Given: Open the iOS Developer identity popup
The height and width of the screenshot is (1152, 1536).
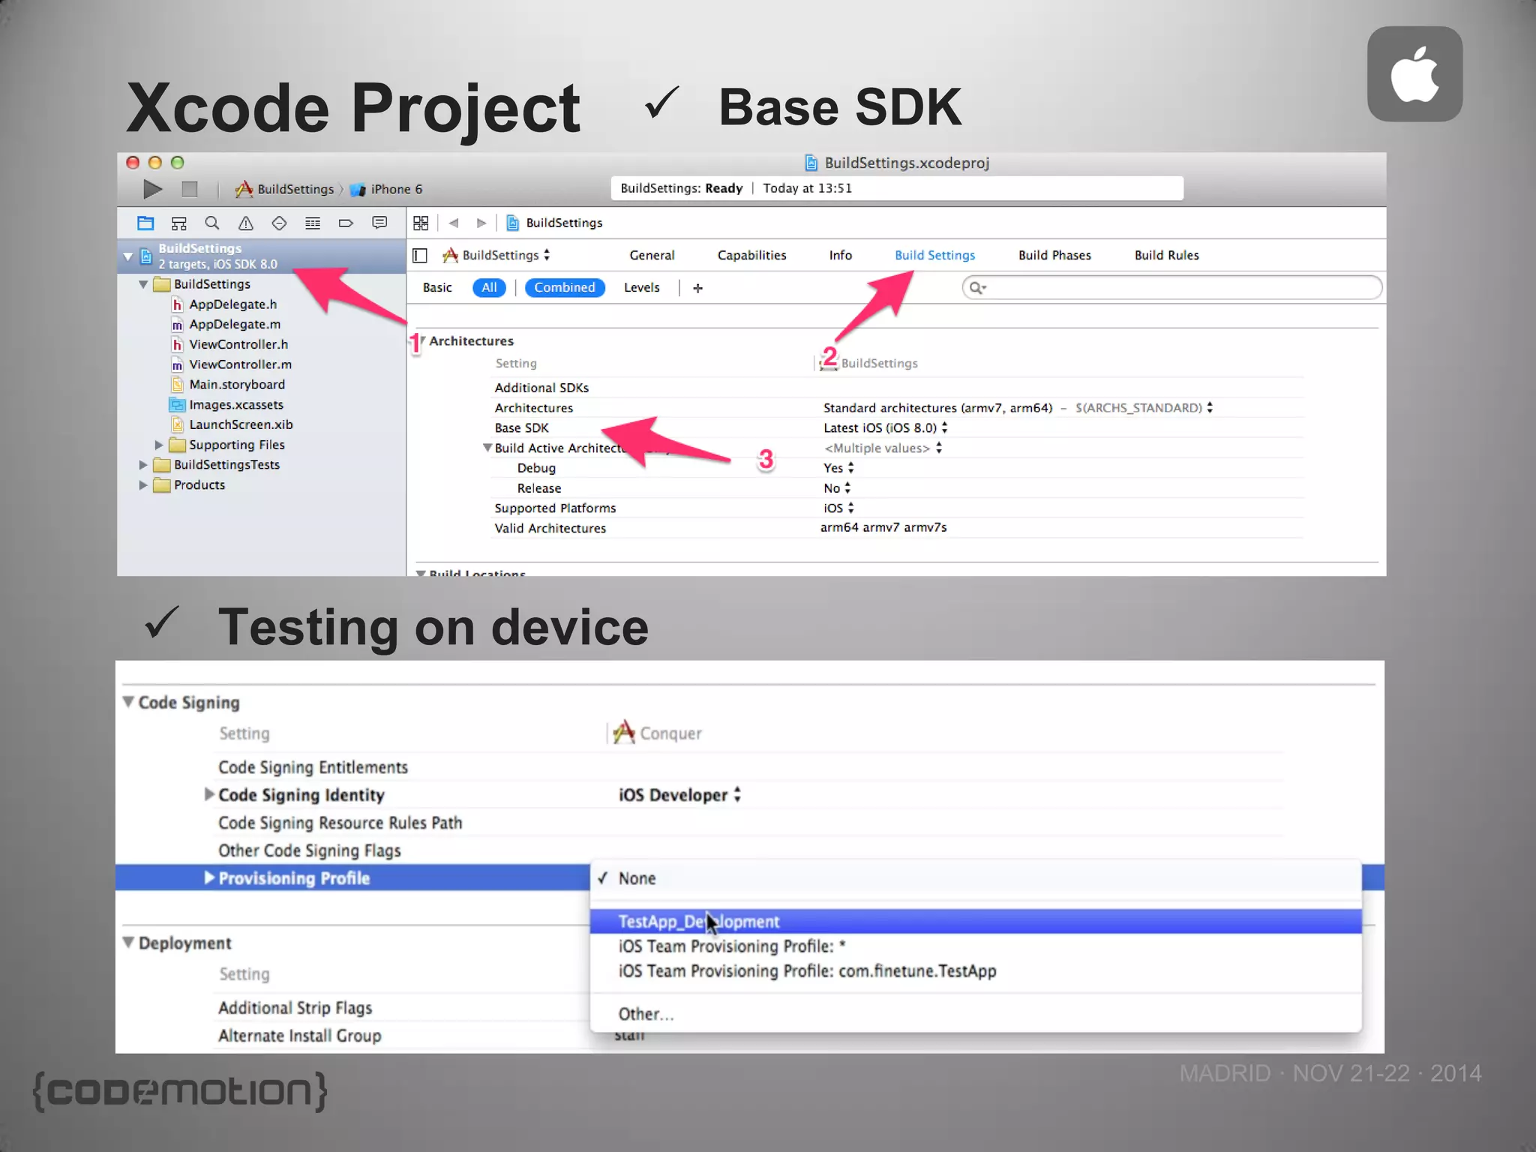Looking at the screenshot, I should point(679,795).
